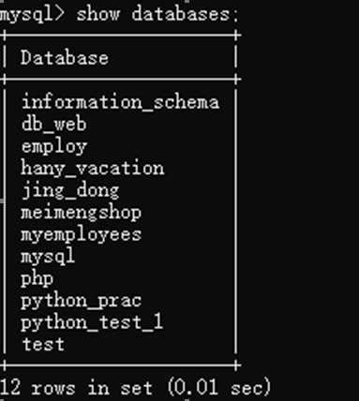Select the mysql database name in list

48,257
